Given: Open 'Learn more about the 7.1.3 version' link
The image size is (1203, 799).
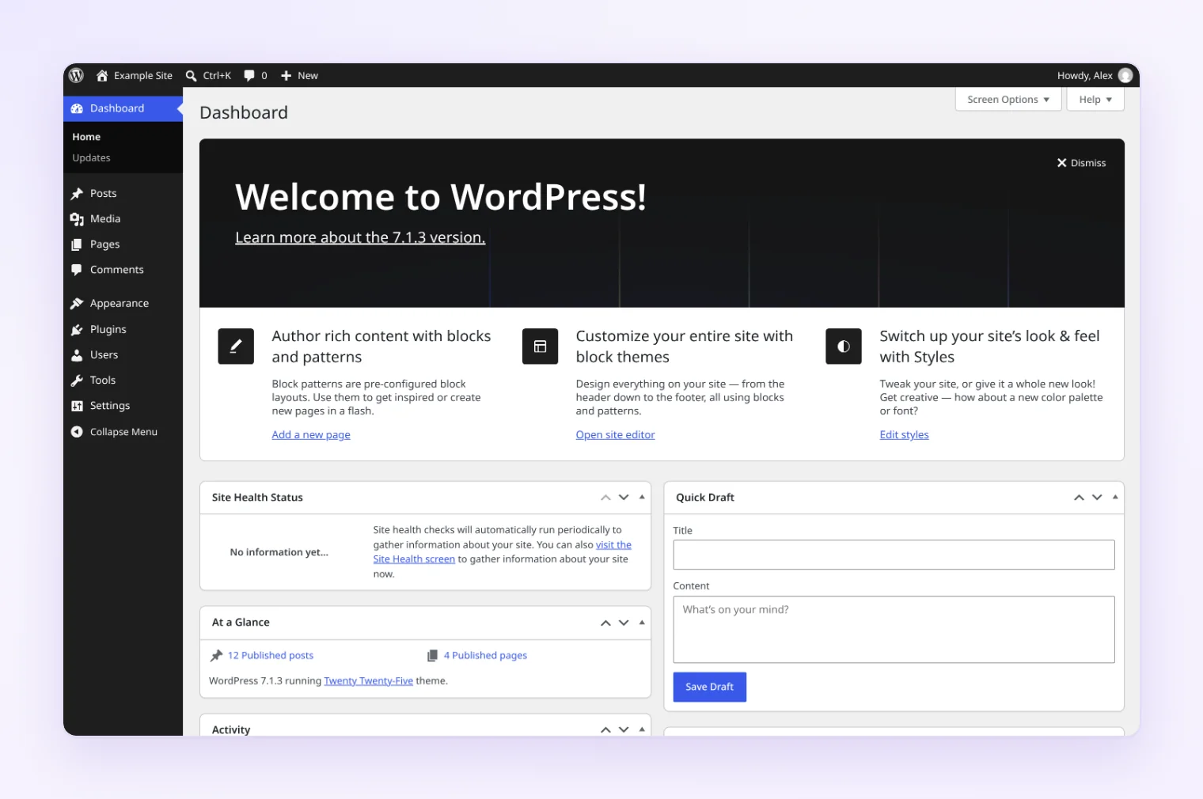Looking at the screenshot, I should 360,237.
